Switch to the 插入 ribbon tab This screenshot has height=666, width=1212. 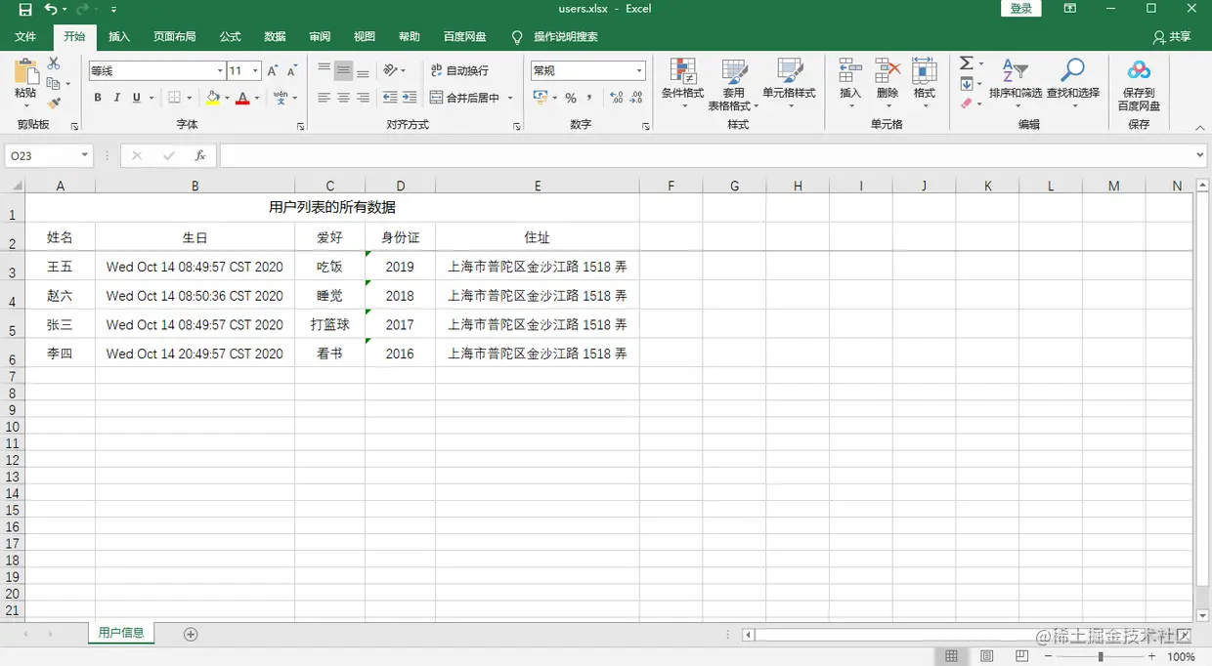pos(118,36)
